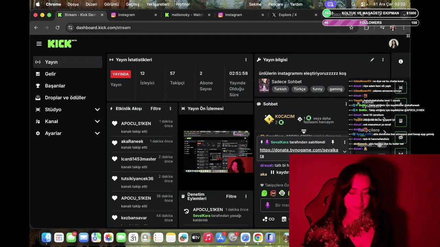The height and width of the screenshot is (247, 440).
Task: Open Finder from the Dock
Action: (46, 237)
